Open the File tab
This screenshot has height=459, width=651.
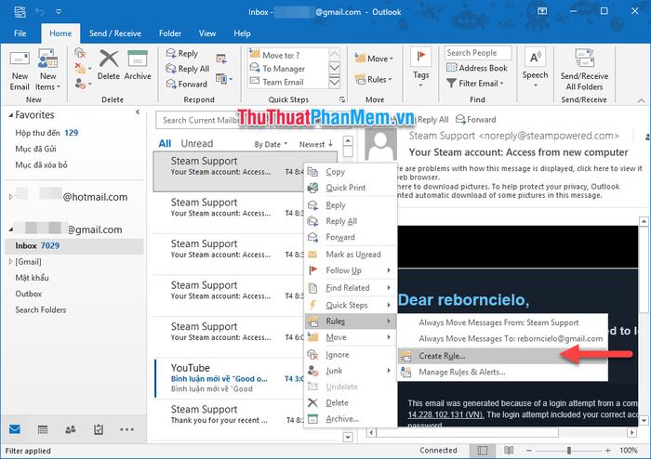[20, 33]
